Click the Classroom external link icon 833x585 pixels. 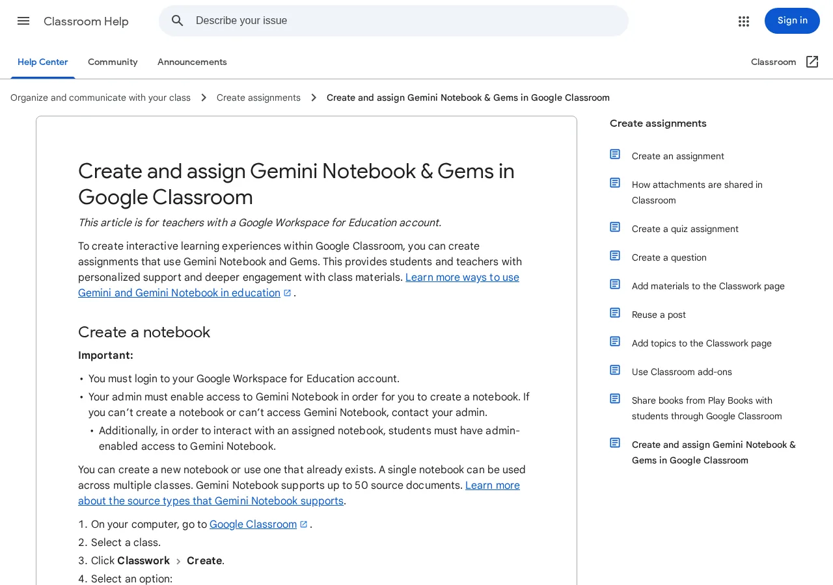tap(812, 62)
